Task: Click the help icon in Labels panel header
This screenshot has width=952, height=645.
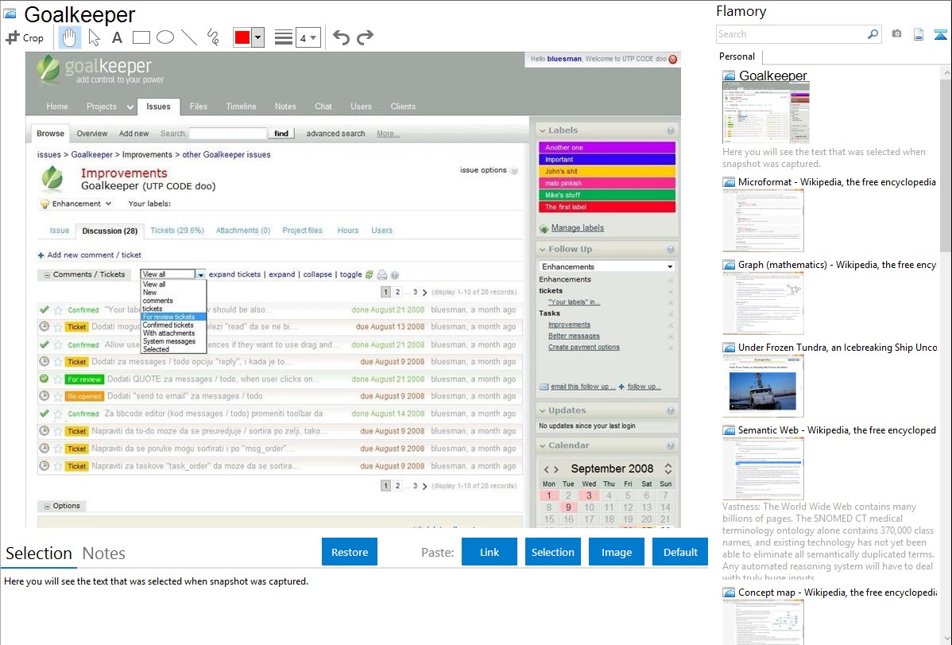Action: click(670, 130)
